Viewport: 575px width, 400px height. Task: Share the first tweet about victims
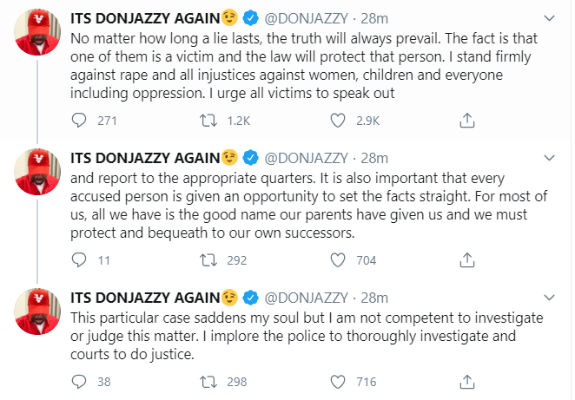pos(466,120)
